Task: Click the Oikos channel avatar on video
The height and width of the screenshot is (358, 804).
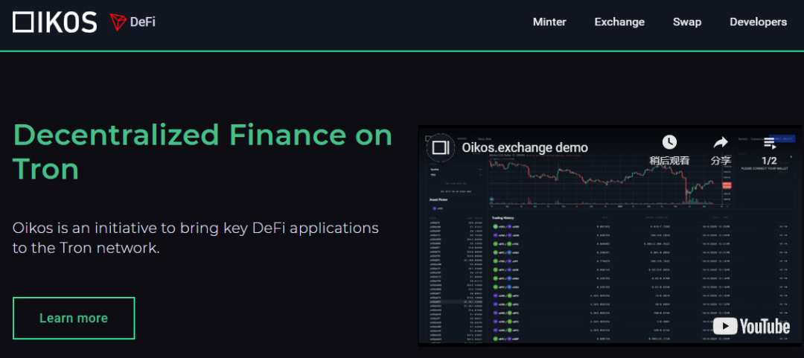Action: 441,147
